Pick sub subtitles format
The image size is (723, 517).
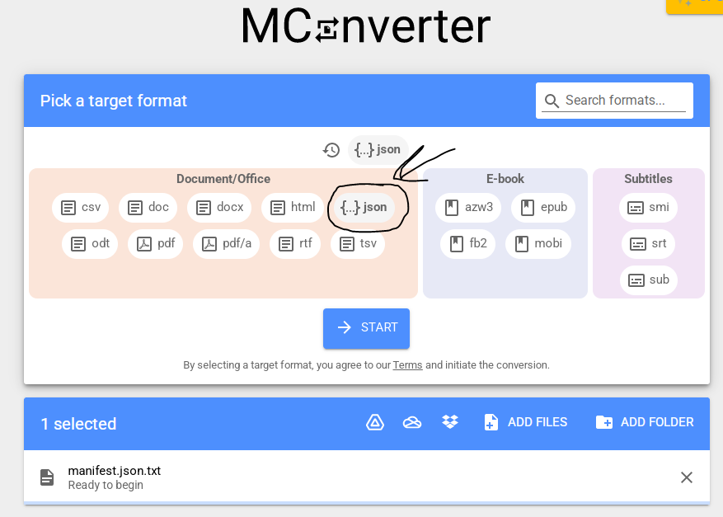649,280
